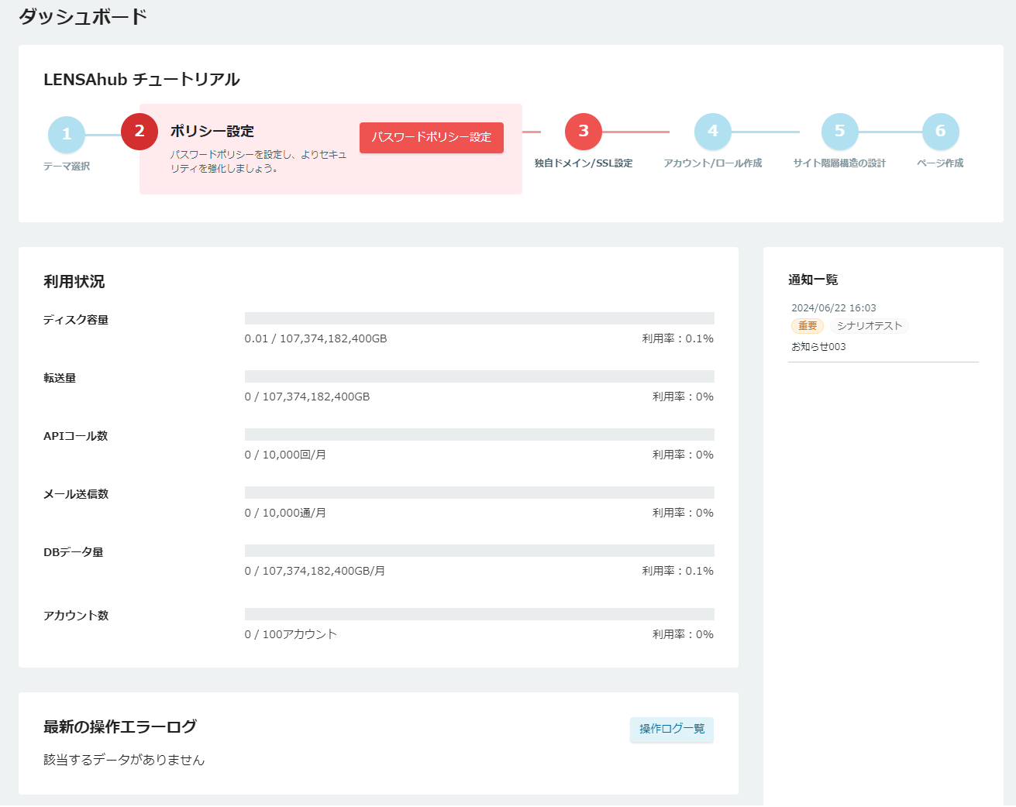Select tutorial step 3 circle
Screen dimensions: 1016x807
tap(584, 132)
